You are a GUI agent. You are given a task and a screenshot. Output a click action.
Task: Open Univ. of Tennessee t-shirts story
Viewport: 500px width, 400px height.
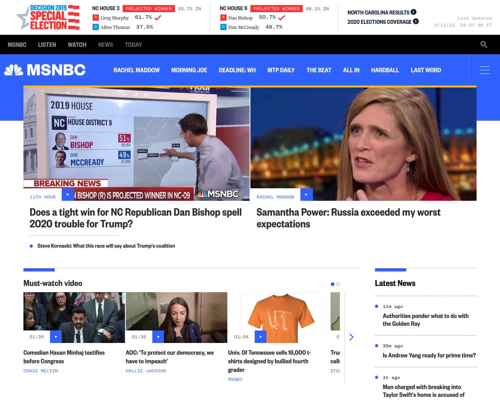pyautogui.click(x=270, y=361)
